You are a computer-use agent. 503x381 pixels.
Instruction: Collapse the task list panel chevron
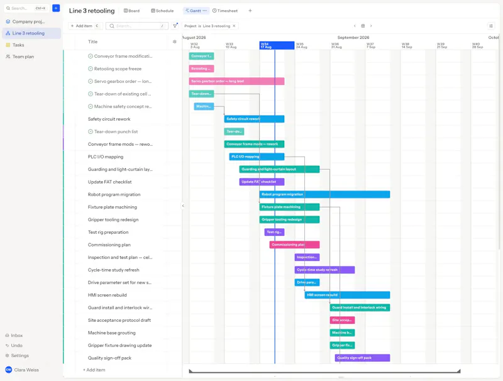click(x=183, y=206)
